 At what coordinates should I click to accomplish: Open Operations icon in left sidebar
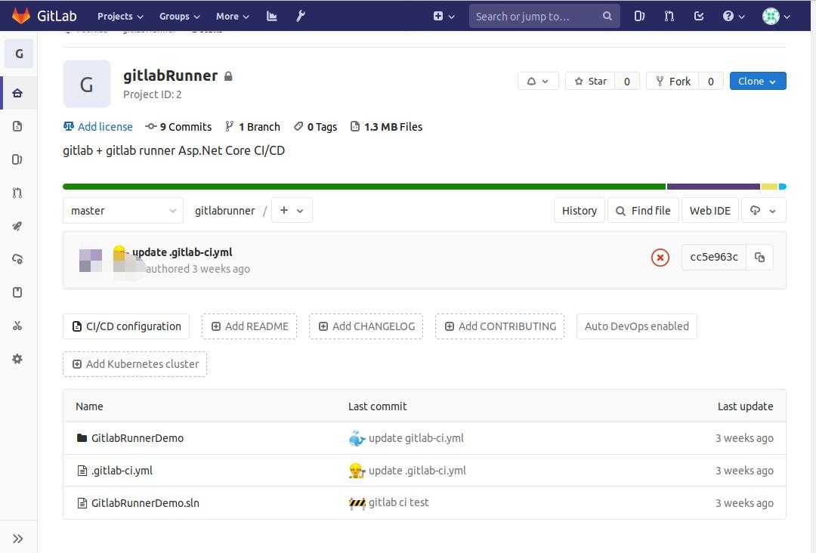tap(17, 259)
